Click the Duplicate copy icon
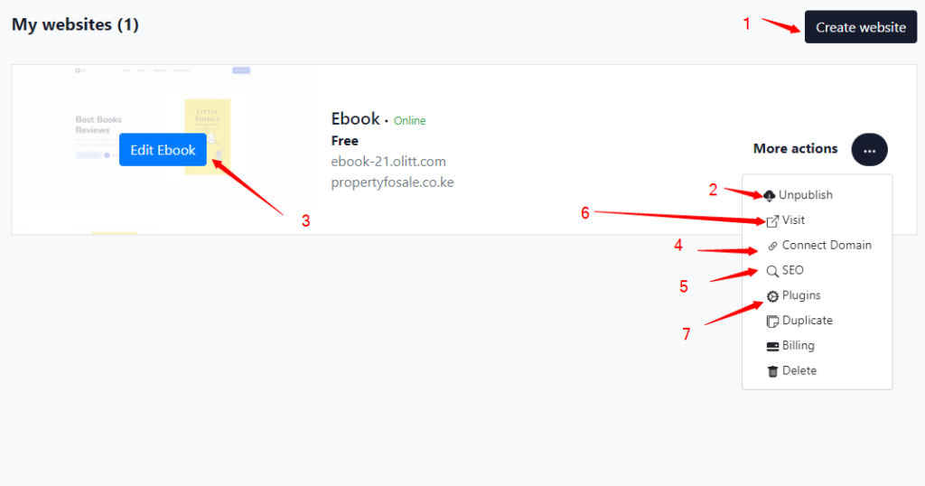 [x=772, y=321]
